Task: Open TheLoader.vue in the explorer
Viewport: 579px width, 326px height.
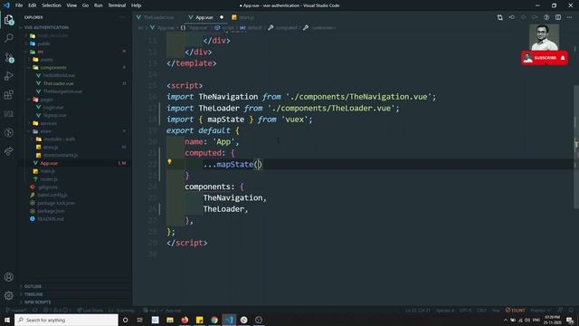Action: coord(58,83)
